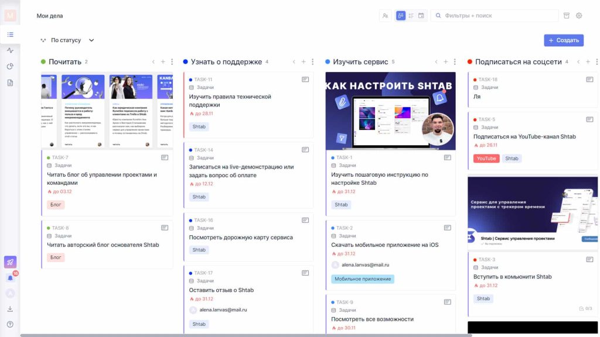The height and width of the screenshot is (337, 600).
Task: Click the Мобильное приложение tag
Action: tap(363, 279)
